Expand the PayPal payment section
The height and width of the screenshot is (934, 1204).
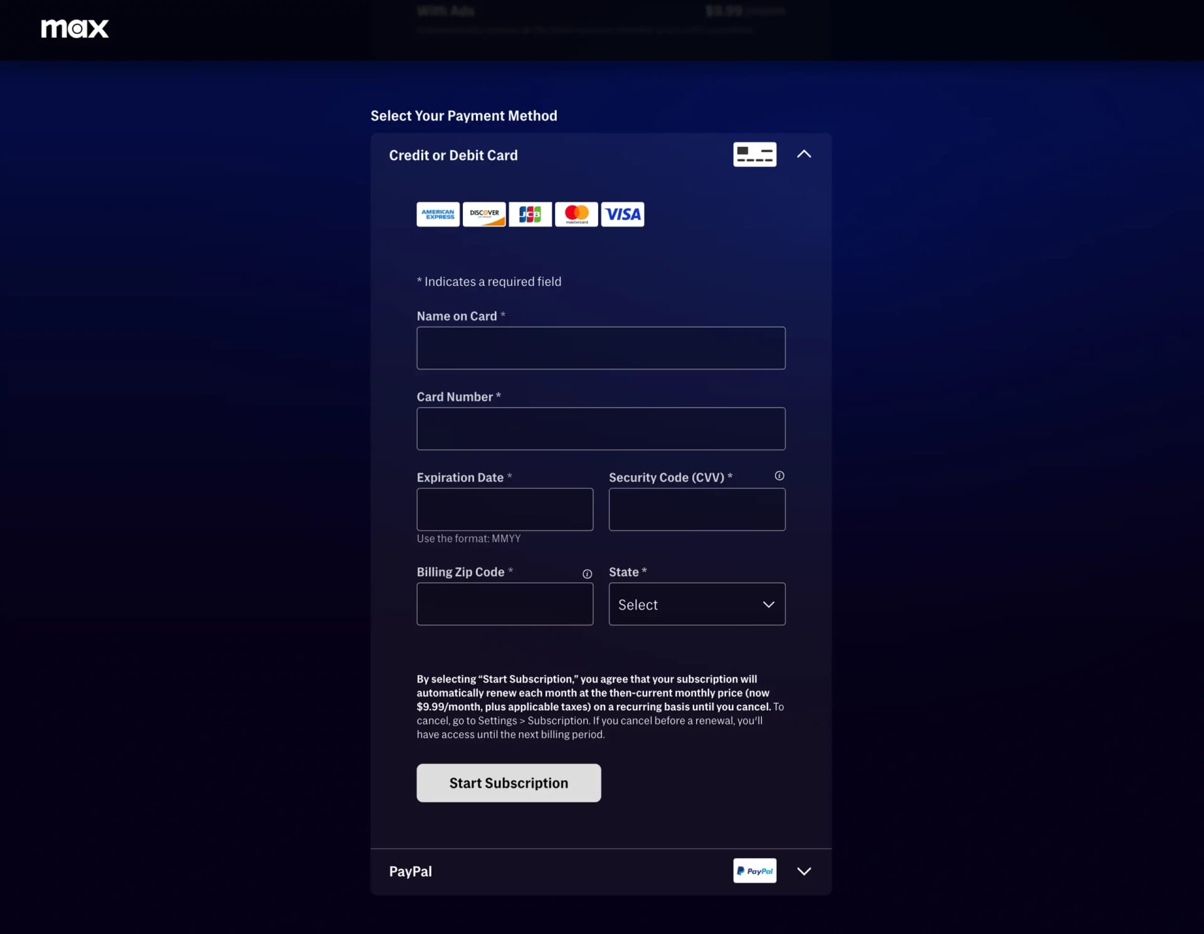click(x=803, y=871)
